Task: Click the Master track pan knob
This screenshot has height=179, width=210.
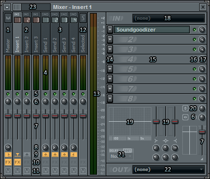Action: pyautogui.click(x=8, y=101)
